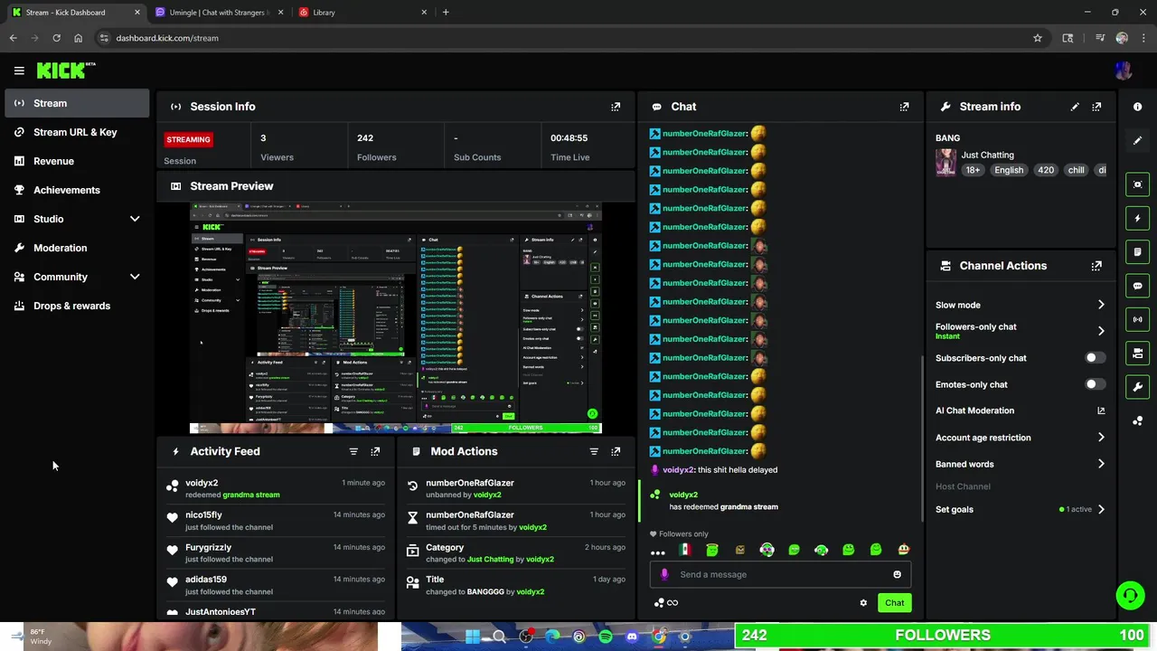Expand the Community menu chevron
Viewport: 1157px width, 651px height.
click(x=135, y=277)
